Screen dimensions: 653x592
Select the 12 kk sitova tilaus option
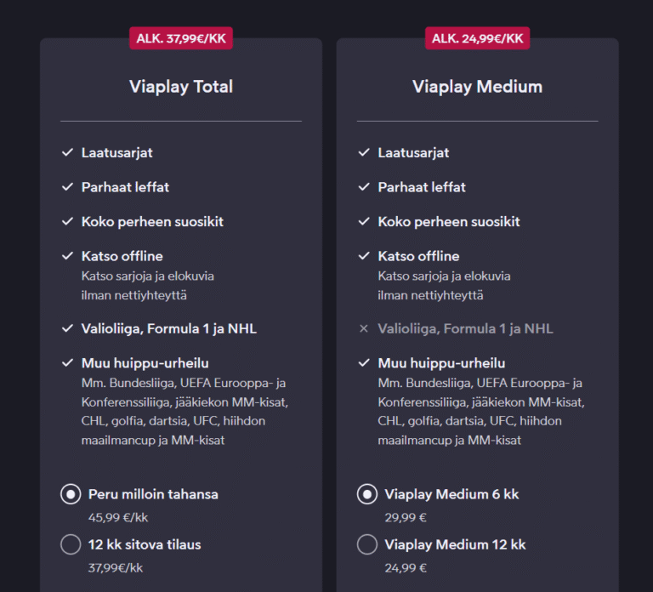click(71, 544)
